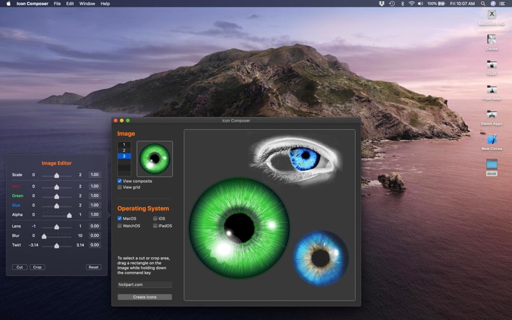Click the Scale value field

tap(95, 175)
